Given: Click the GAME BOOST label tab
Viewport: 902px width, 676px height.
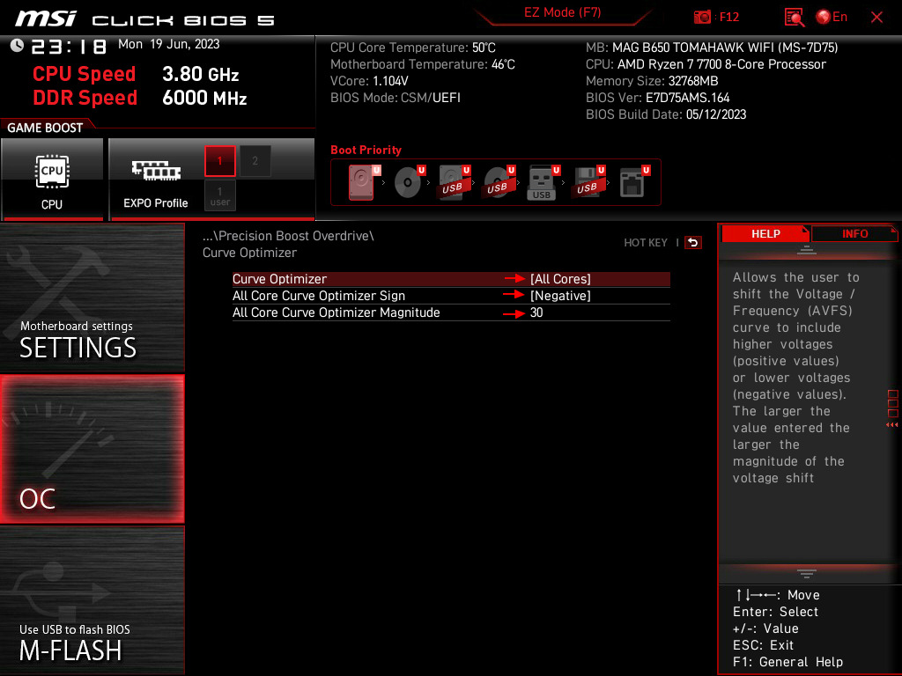Looking at the screenshot, I should (45, 128).
